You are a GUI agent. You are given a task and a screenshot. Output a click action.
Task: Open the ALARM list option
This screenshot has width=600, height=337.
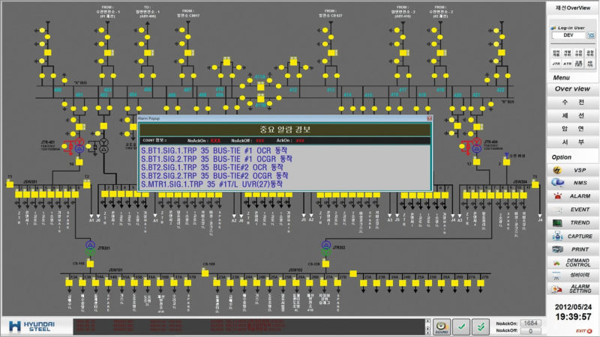[573, 196]
